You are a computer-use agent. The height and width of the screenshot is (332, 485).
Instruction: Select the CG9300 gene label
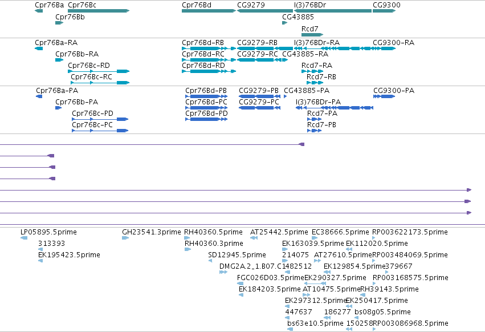pos(386,5)
